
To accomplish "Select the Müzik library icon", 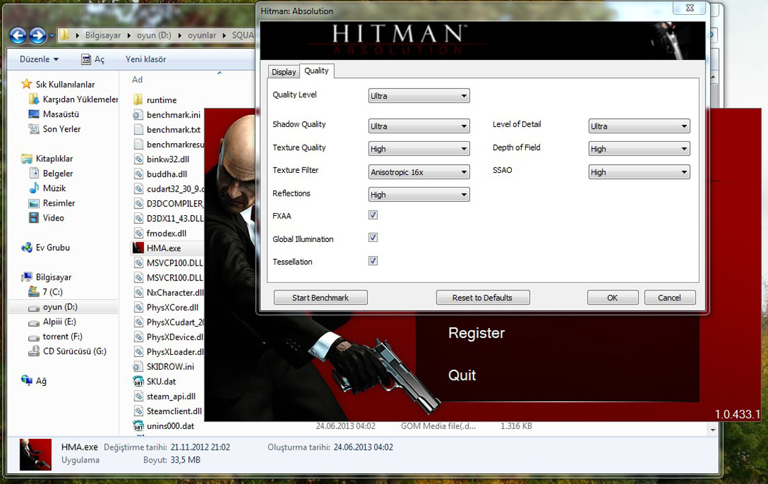I will 34,188.
